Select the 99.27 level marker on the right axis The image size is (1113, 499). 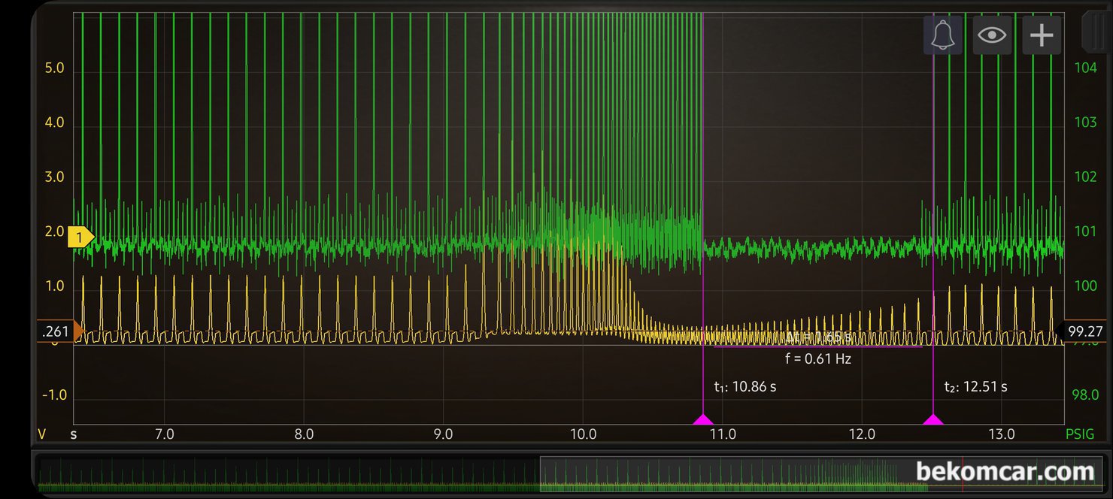(1082, 331)
